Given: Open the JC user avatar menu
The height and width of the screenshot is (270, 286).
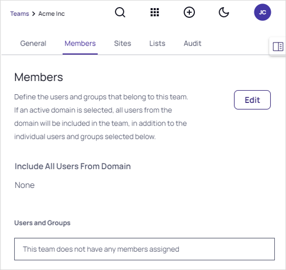Looking at the screenshot, I should click(263, 12).
